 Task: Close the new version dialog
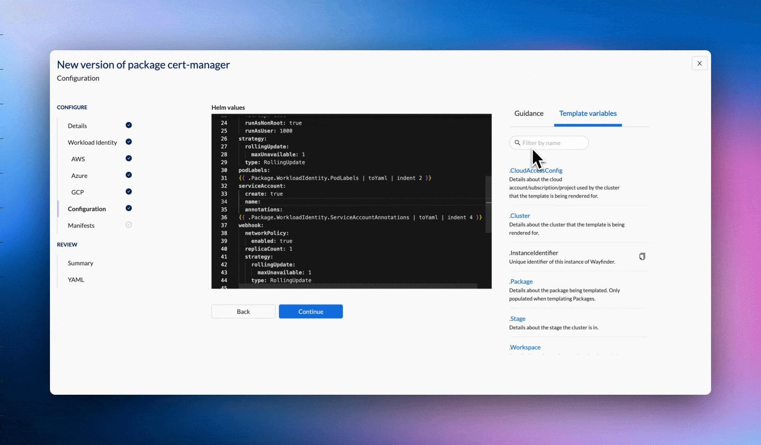tap(700, 63)
